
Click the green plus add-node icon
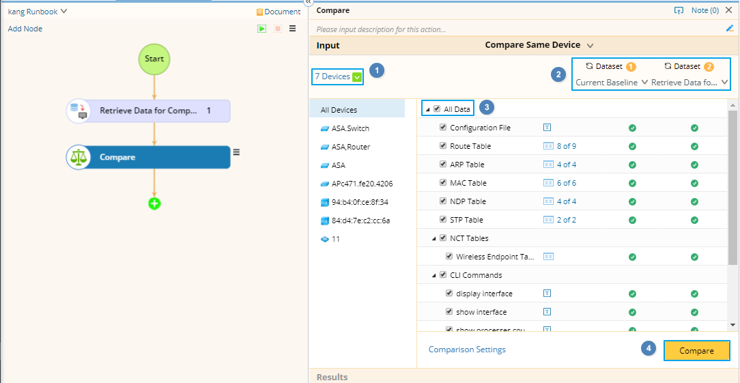coord(155,203)
